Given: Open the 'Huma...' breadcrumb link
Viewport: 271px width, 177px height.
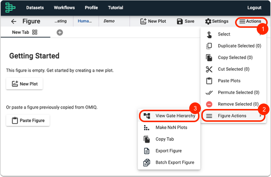Looking at the screenshot, I should point(85,21).
